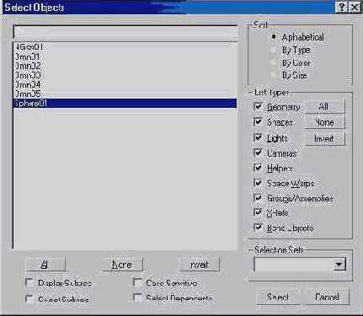Close the Select Objects dialog
This screenshot has height=316, width=363.
(x=355, y=7)
